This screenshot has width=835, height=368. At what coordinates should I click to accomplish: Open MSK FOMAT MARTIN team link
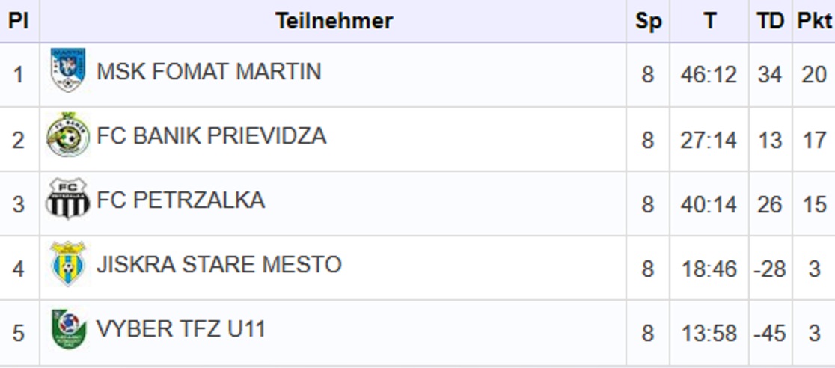coord(209,71)
